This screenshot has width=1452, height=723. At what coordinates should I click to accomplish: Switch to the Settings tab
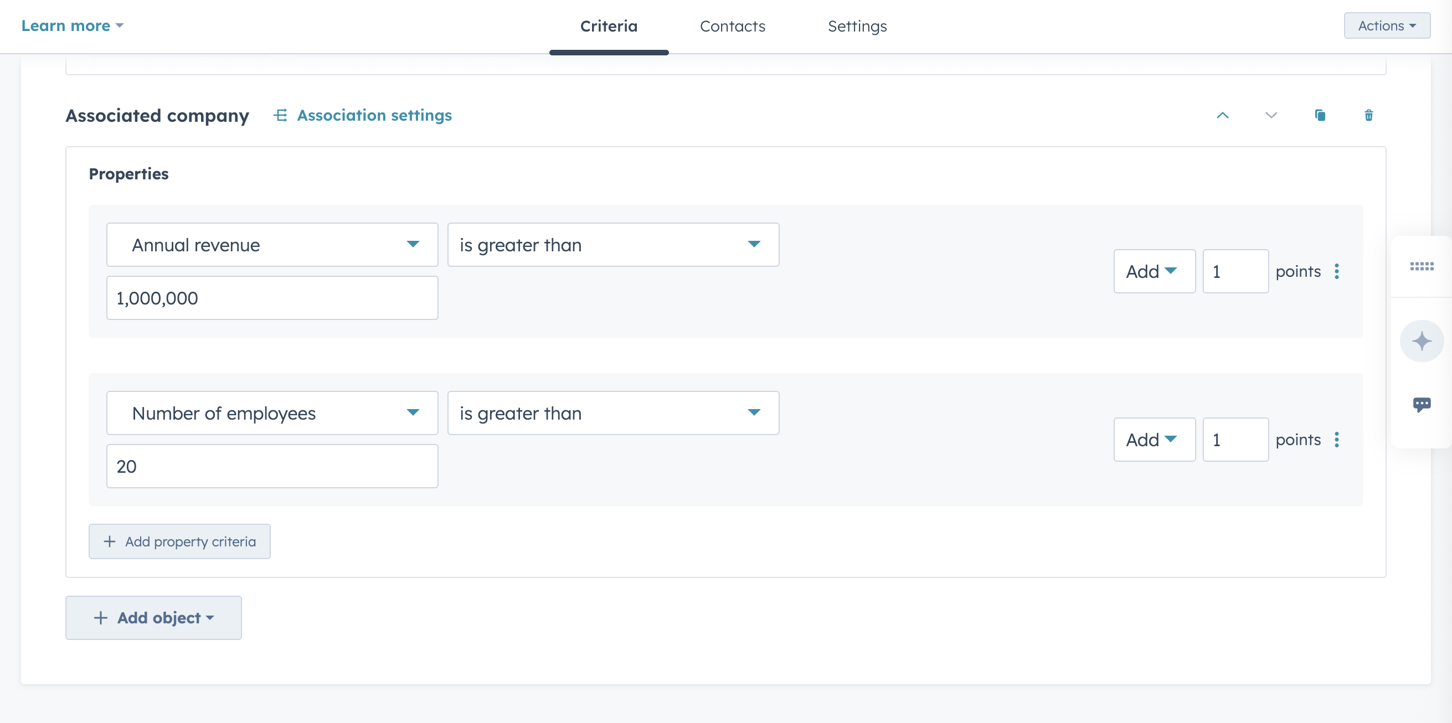pyautogui.click(x=857, y=27)
